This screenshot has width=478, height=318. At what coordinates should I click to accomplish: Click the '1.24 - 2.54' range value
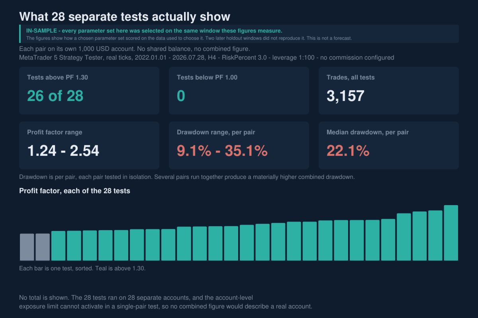point(63,151)
